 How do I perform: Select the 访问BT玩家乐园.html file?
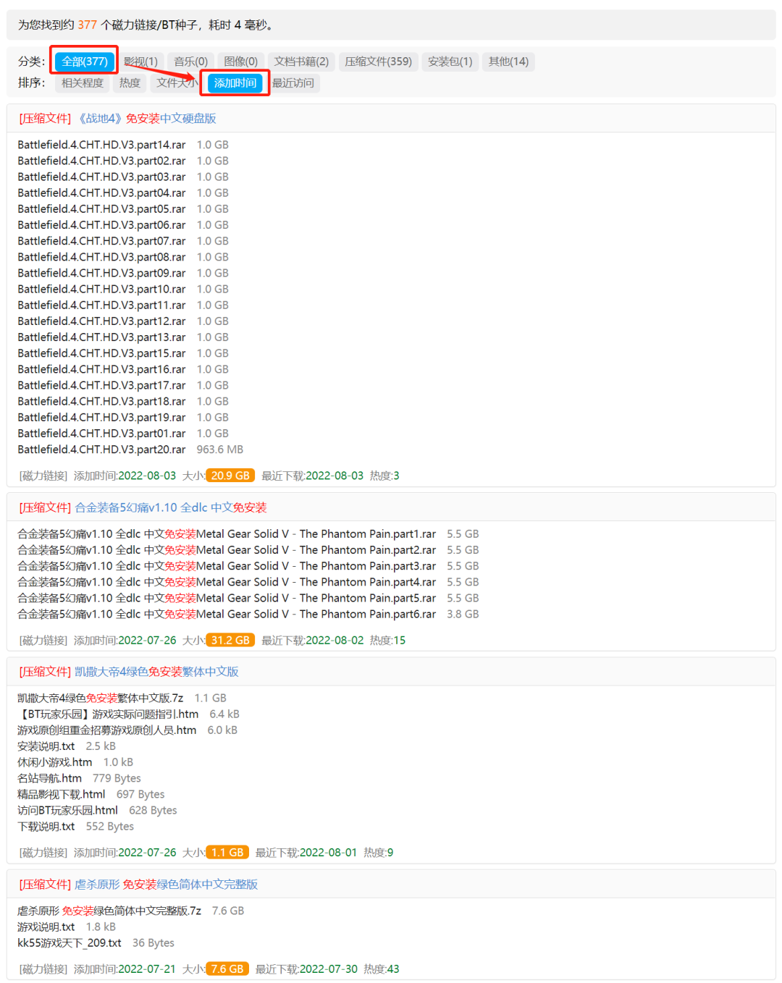click(x=67, y=810)
